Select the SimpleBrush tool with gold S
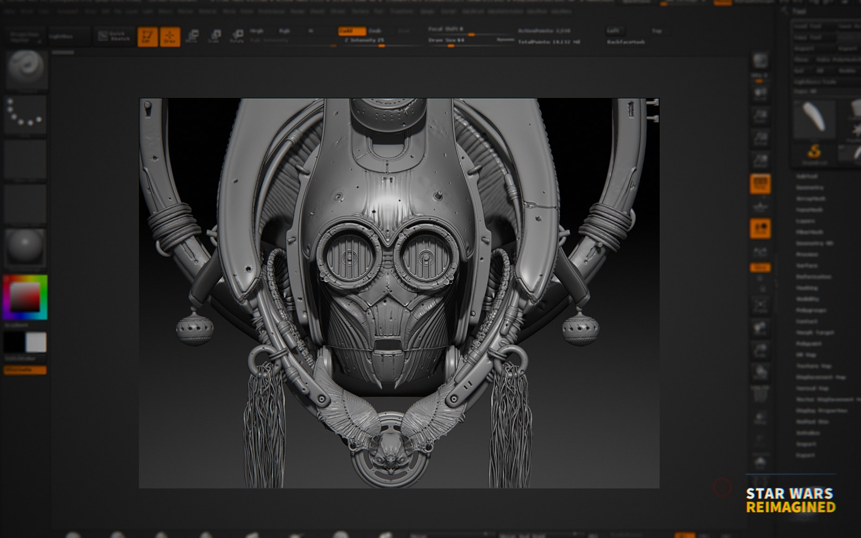The width and height of the screenshot is (861, 538). pyautogui.click(x=814, y=153)
